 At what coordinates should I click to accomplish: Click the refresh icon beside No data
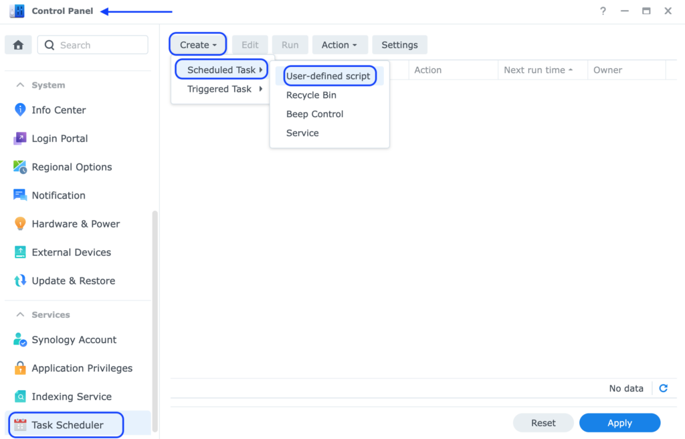[x=663, y=388]
